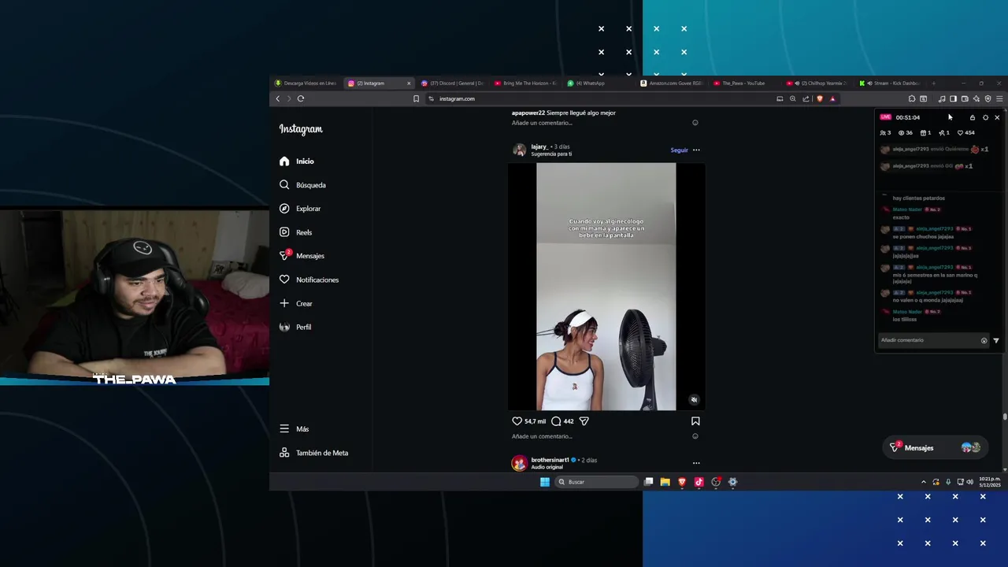The height and width of the screenshot is (567, 1008).
Task: Open the browser main menu
Action: click(999, 98)
